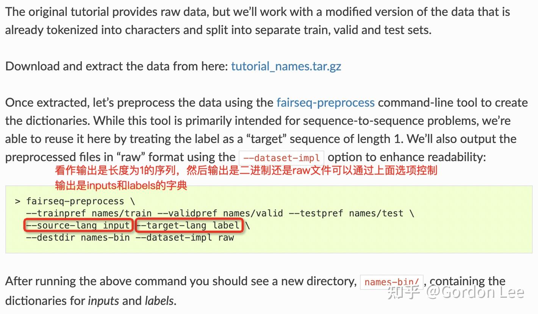Click the first red Chinese annotation line
This screenshot has width=538, height=314.
(x=246, y=171)
